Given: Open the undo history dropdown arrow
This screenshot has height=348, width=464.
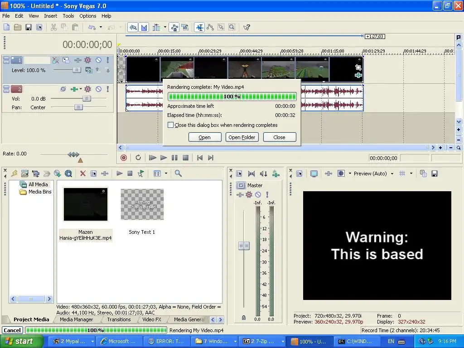Looking at the screenshot, I should (101, 28).
